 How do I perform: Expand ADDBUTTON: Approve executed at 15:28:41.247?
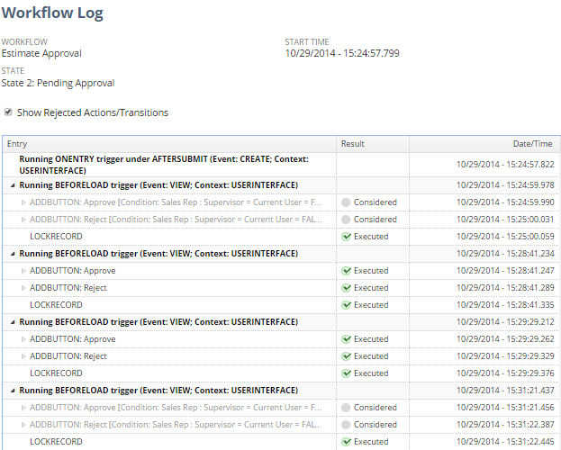(23, 271)
